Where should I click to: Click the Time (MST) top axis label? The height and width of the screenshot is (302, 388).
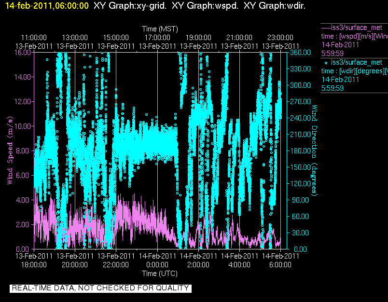point(160,29)
